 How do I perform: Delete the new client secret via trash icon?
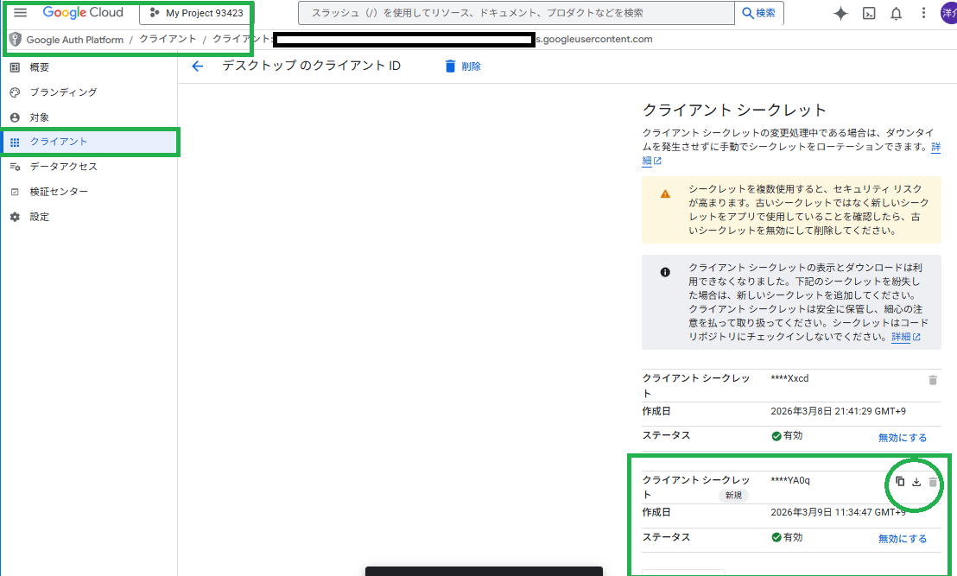[x=931, y=481]
